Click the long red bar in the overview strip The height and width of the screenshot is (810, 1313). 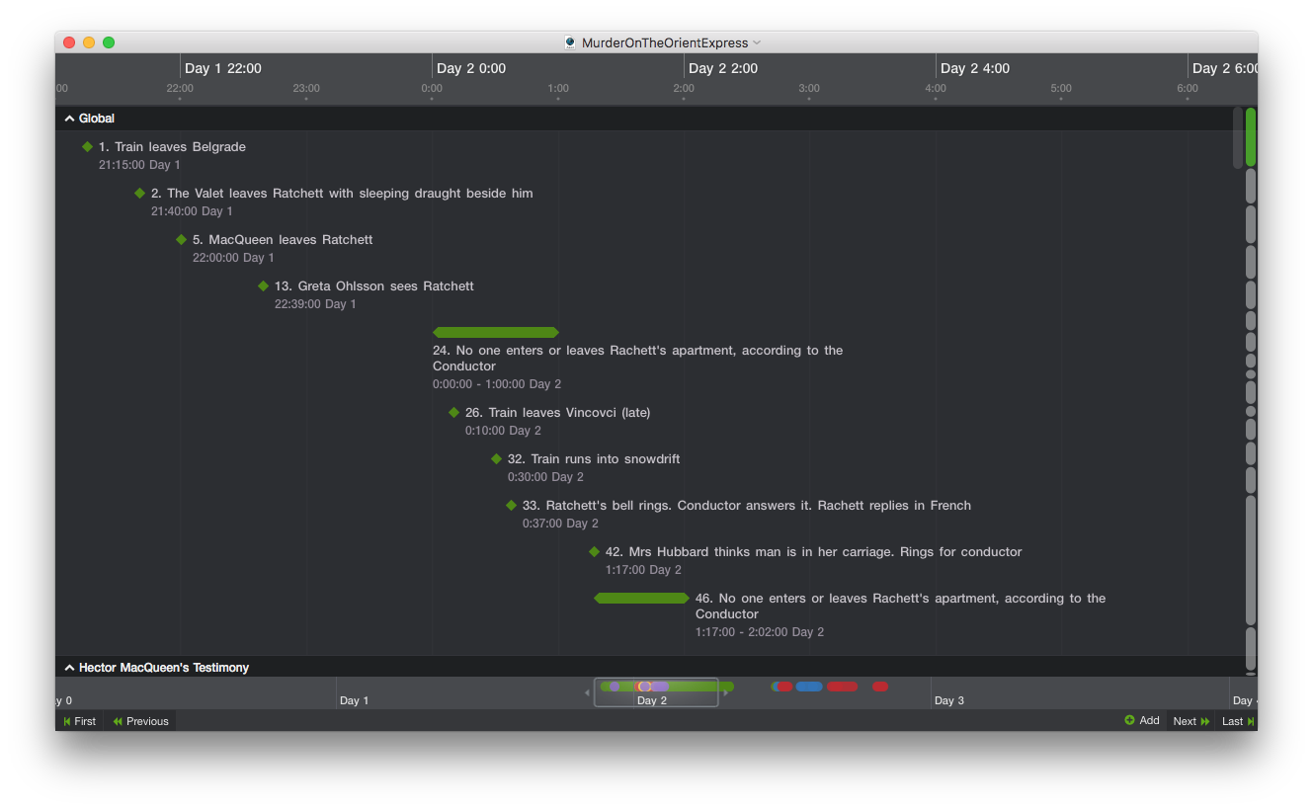tap(842, 687)
